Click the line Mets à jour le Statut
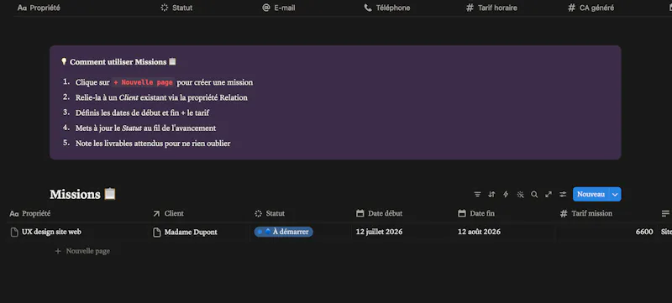672x303 pixels. [145, 128]
